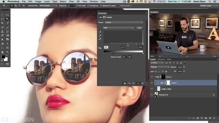Select the Move tool
This screenshot has height=123, width=219.
tap(7, 15)
